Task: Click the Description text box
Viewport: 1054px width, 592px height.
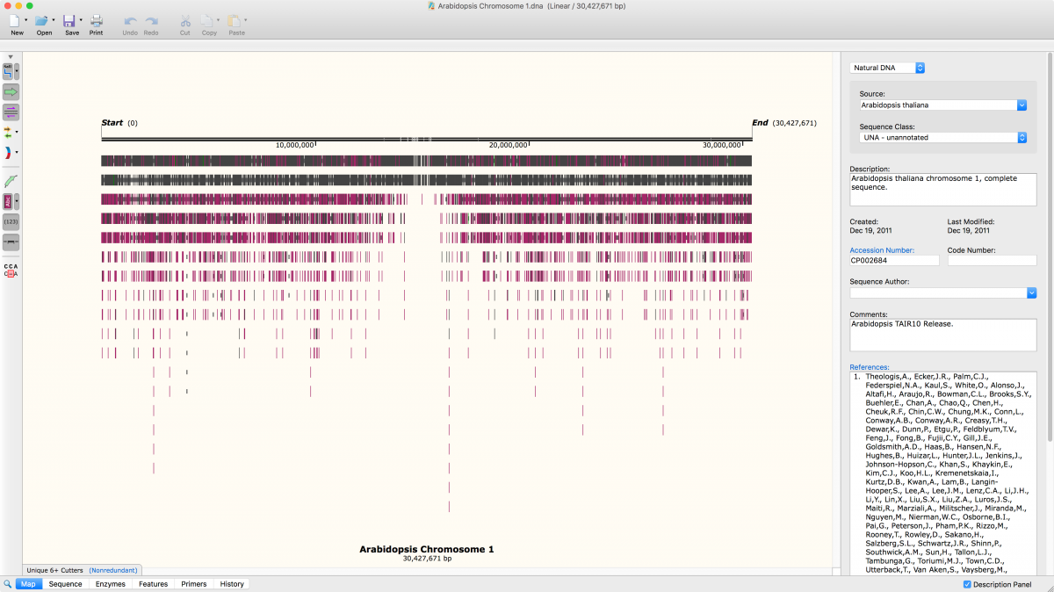Action: pos(942,189)
